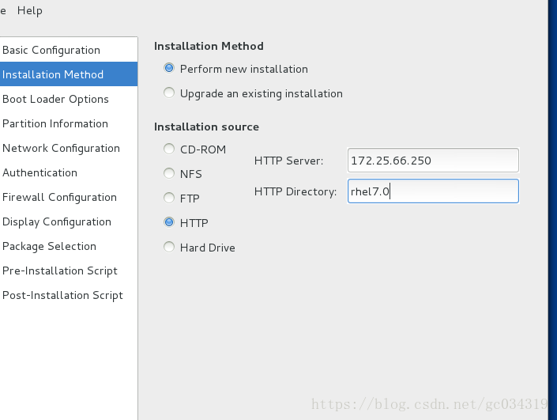Go to Authentication section
Viewport: 557px width, 420px height.
click(x=40, y=172)
